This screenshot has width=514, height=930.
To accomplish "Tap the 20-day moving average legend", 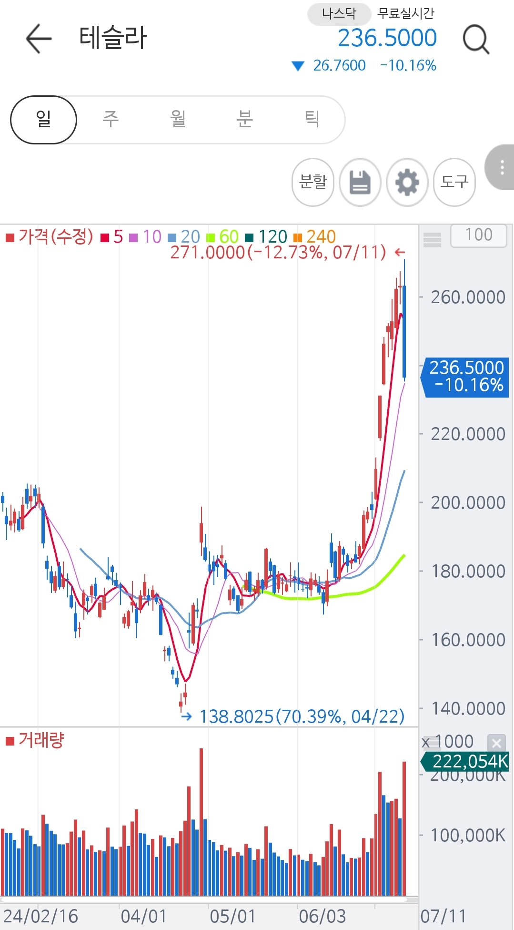I will pos(184,237).
